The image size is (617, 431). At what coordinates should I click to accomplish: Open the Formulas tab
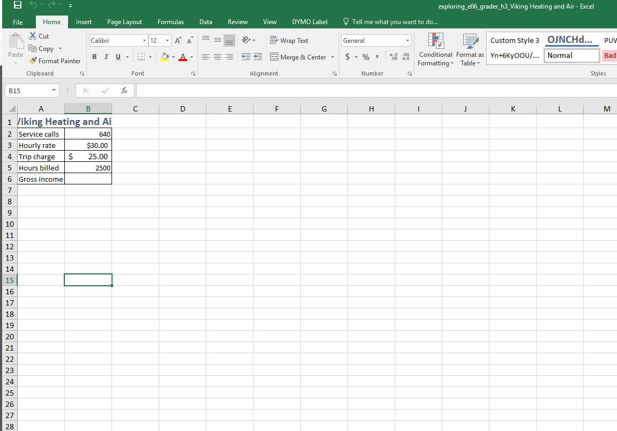pos(170,22)
